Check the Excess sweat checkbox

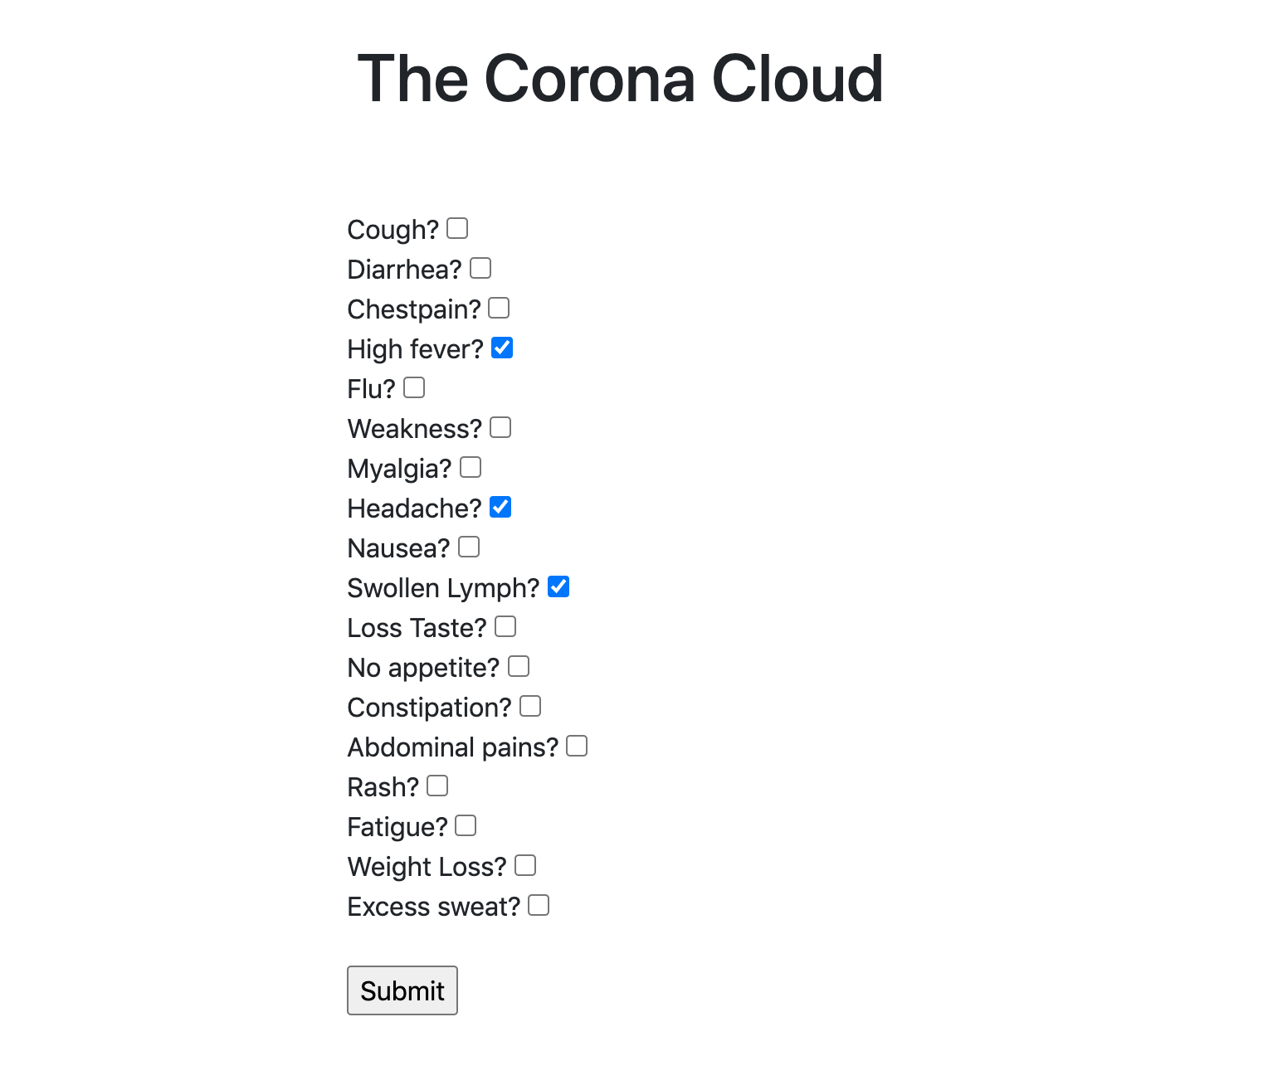[x=539, y=905]
